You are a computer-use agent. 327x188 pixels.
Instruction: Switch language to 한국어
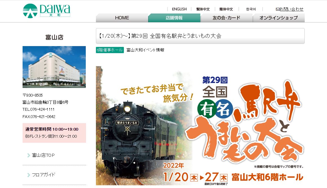[x=251, y=9]
